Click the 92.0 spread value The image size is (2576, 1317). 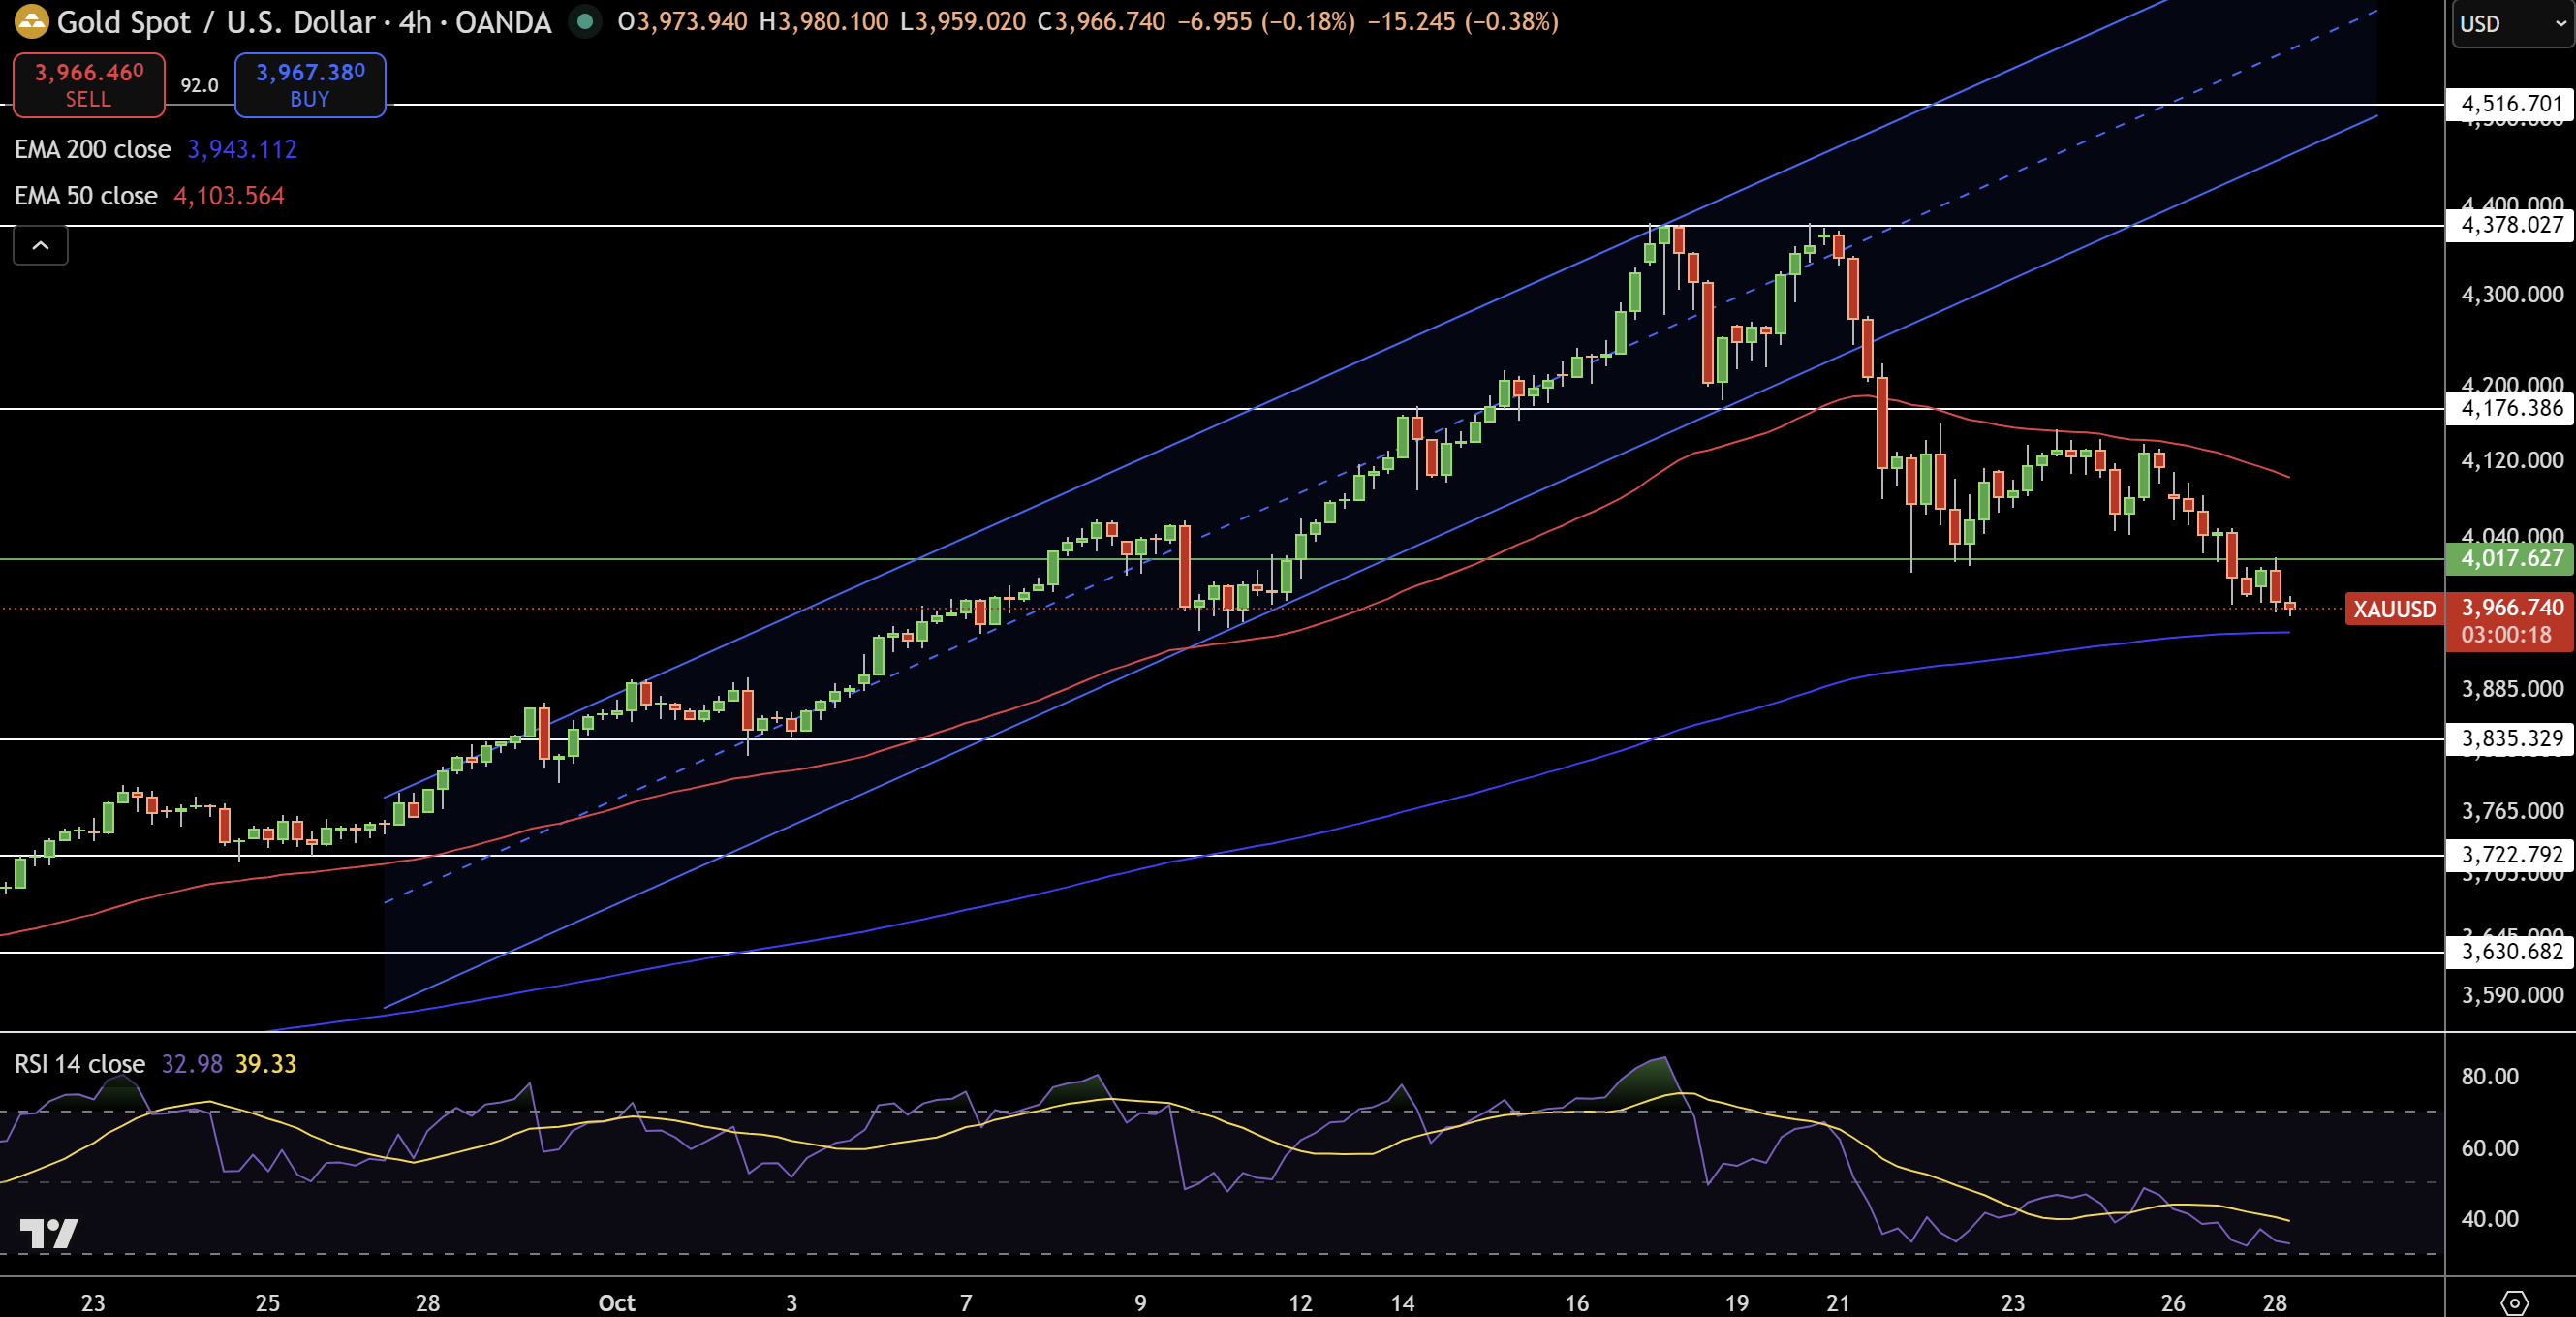[199, 86]
